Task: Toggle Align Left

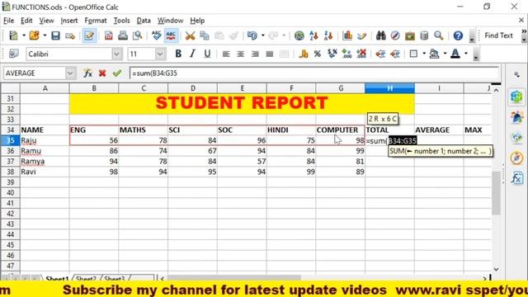Action: tap(226, 54)
